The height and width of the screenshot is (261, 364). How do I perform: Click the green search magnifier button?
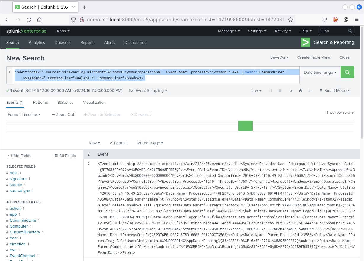coord(347,72)
